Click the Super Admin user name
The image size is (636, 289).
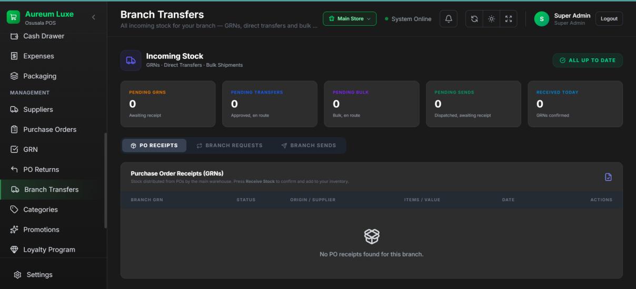tap(572, 16)
